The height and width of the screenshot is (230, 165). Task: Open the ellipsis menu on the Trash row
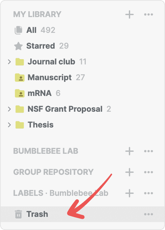(149, 214)
